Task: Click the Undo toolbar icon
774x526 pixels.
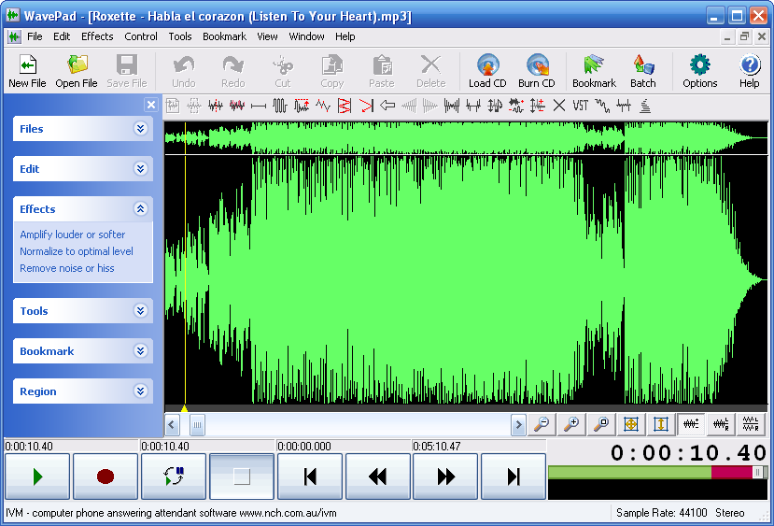Action: [184, 71]
